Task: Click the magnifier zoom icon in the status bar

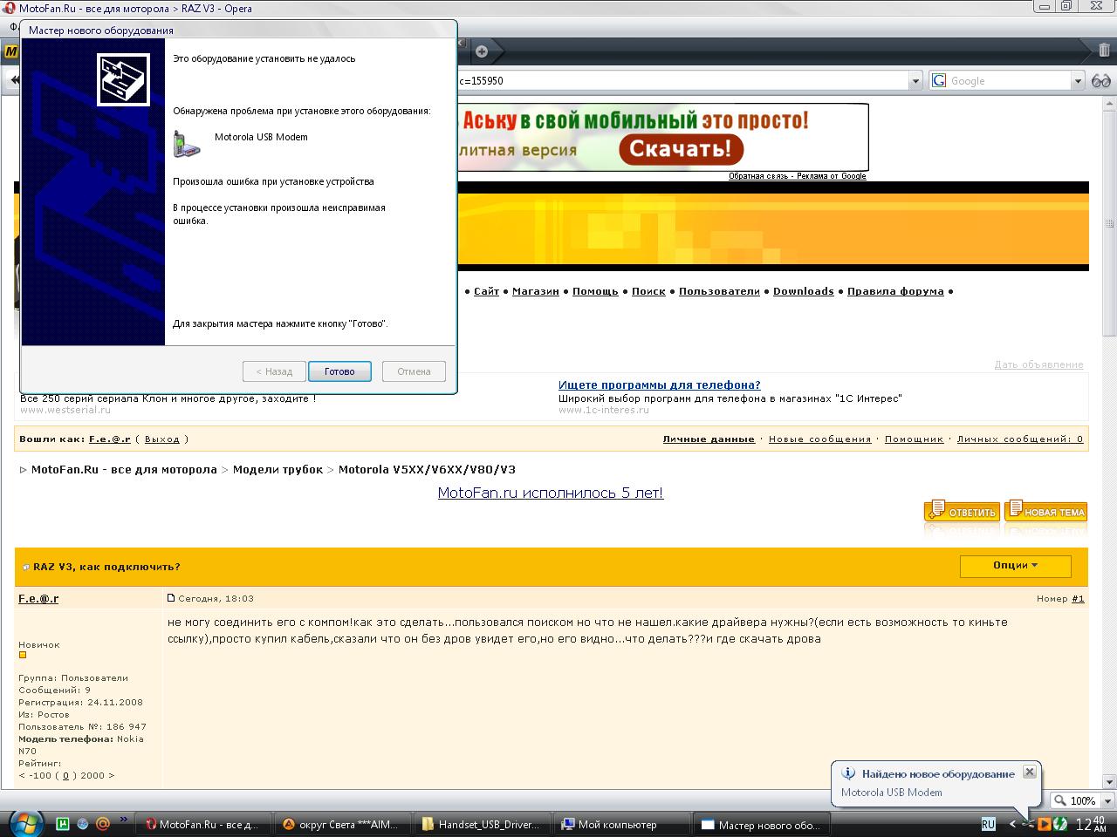Action: 1059,800
